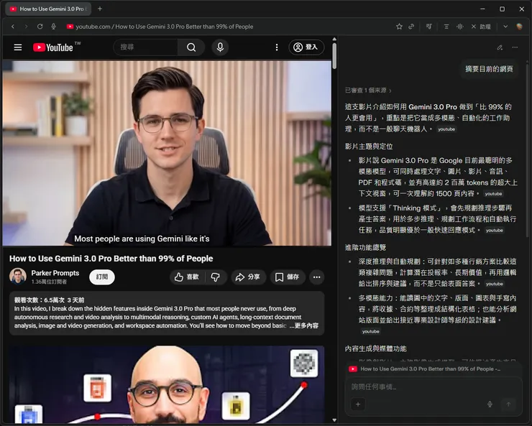
Task: Open the recommended video thumbnail below description
Action: (167, 384)
